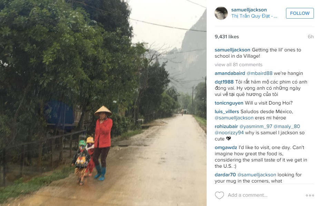Click the 6h post timestamp
Viewport: 316px width, 206px height.
(310, 37)
